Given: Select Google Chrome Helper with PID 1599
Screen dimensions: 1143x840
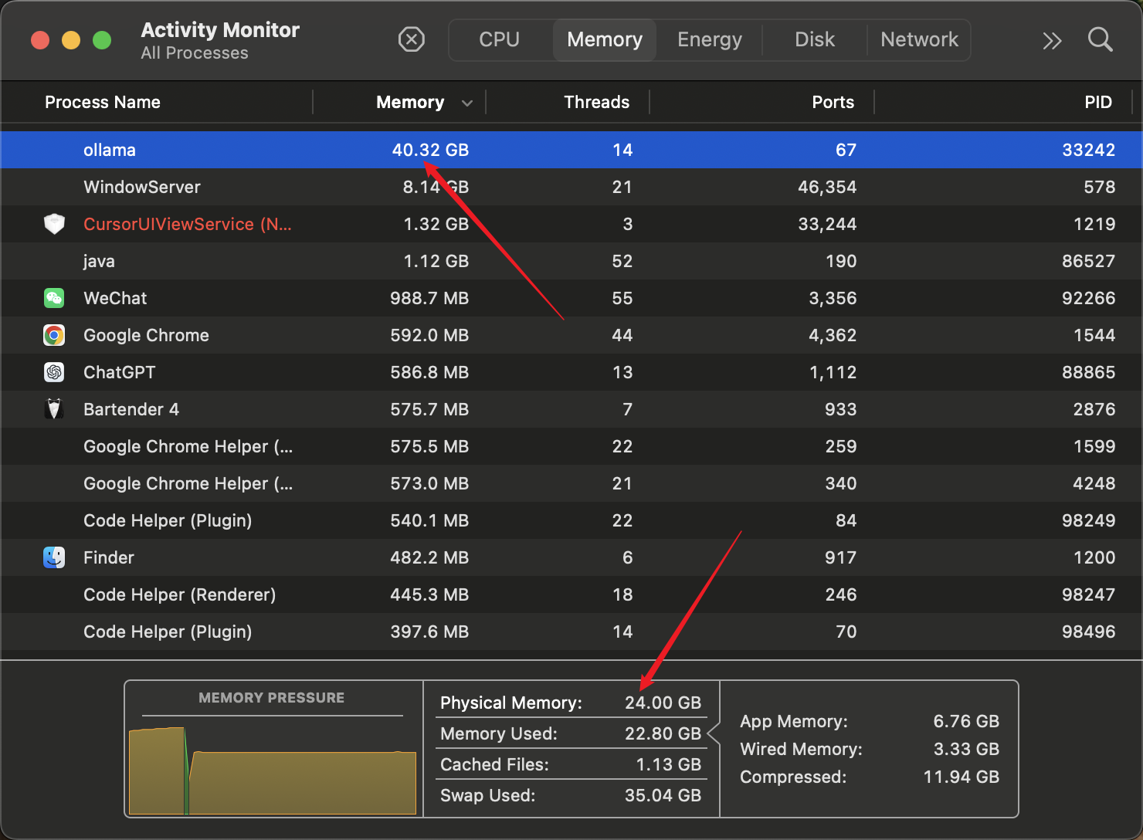Looking at the screenshot, I should coord(571,446).
